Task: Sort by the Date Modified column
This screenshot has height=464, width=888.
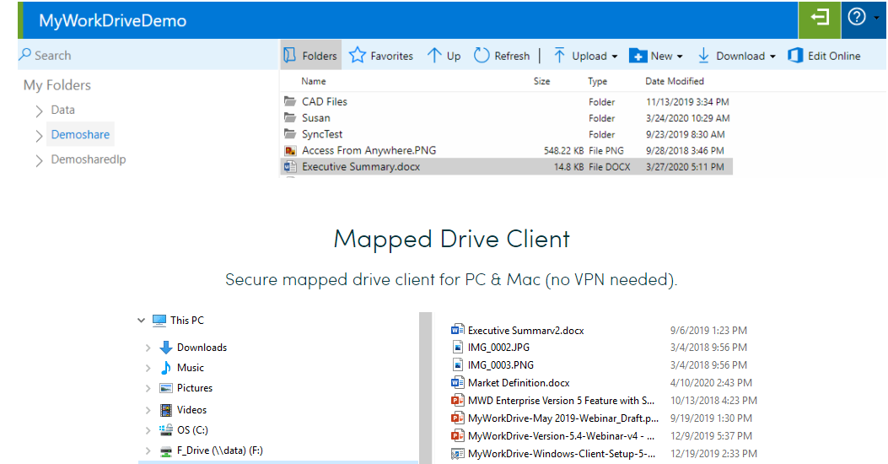Action: (x=675, y=81)
